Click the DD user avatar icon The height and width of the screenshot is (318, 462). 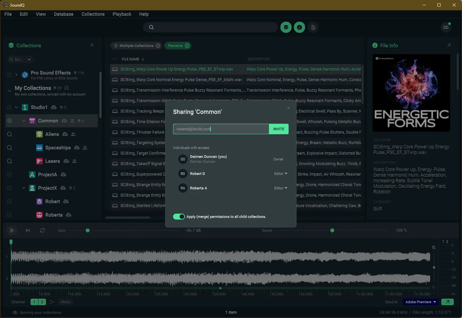point(446,27)
